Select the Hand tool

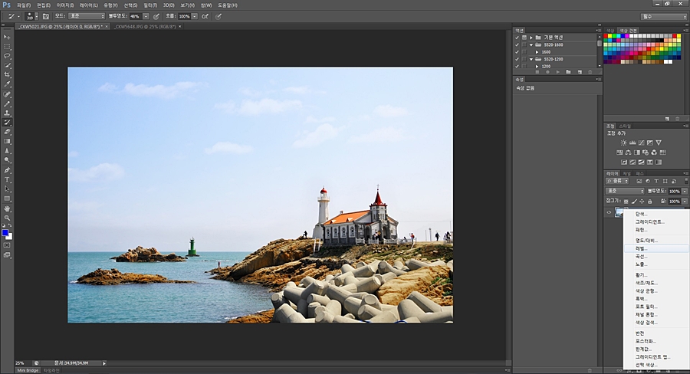click(7, 208)
